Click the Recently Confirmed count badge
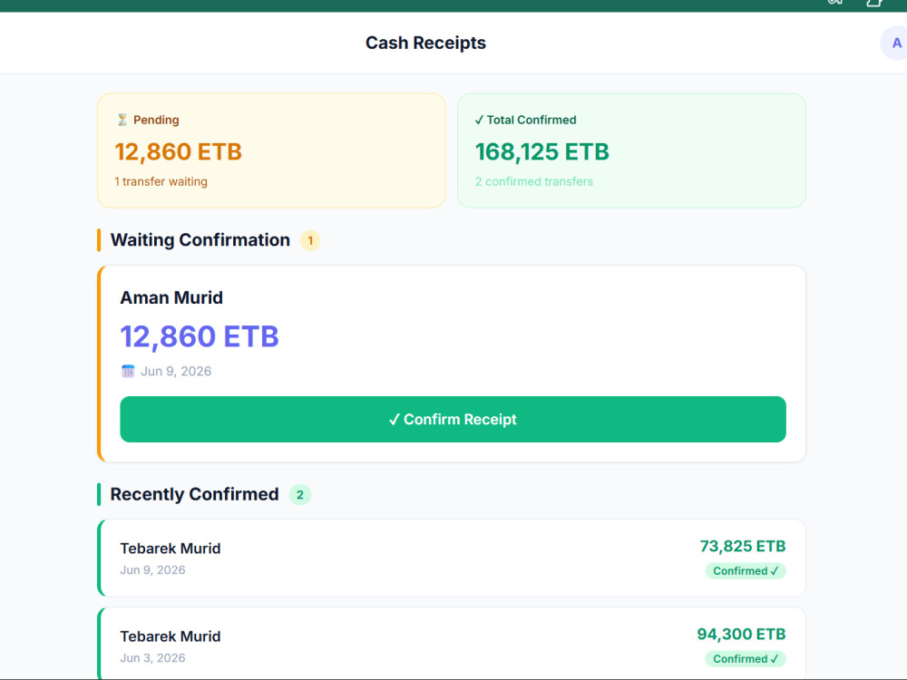 (299, 495)
